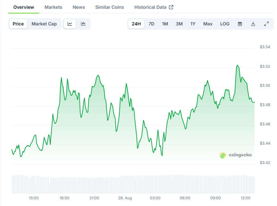Toggle the Market Cap chart mode
277x206 pixels.
click(44, 24)
